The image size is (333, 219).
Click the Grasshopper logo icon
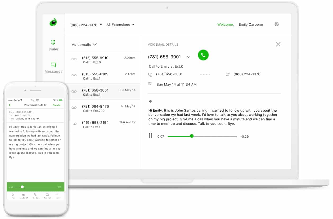tap(53, 22)
